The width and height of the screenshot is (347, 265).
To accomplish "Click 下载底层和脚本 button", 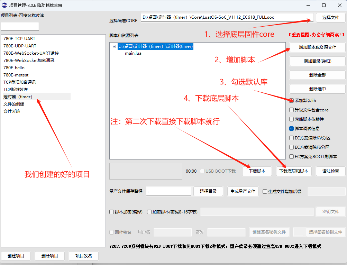I will click(x=294, y=171).
